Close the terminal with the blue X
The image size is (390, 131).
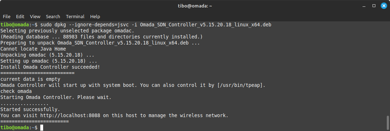click(x=384, y=6)
